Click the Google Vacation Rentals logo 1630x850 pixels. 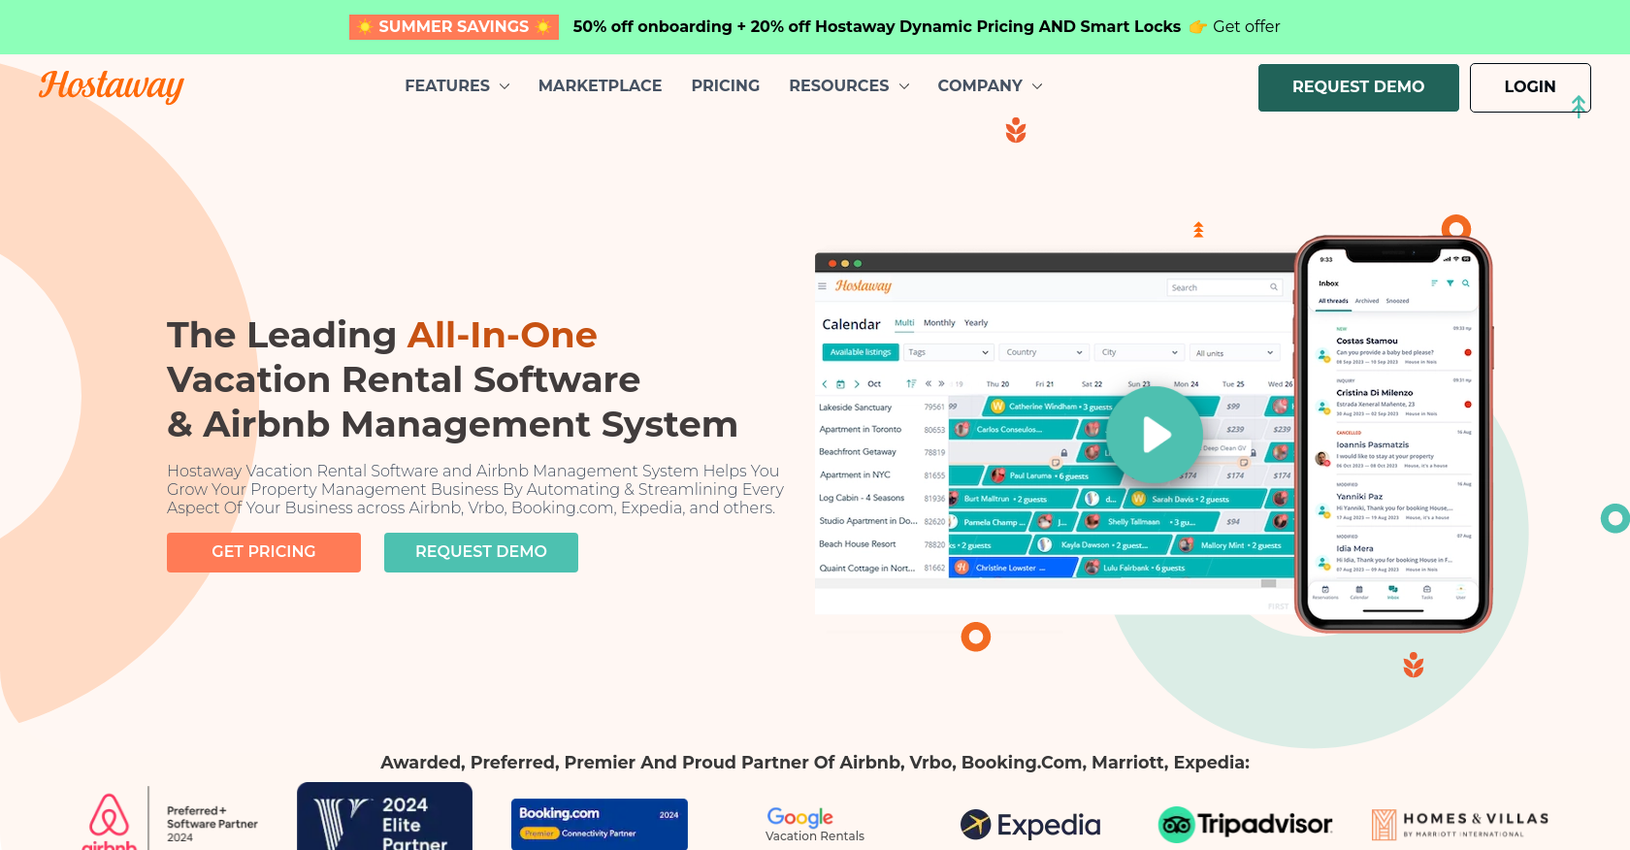(814, 825)
